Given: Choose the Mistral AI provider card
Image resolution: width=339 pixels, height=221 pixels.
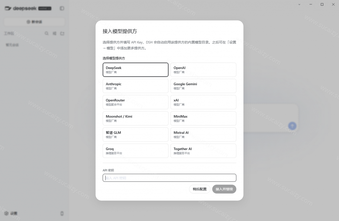Looking at the screenshot, I should tap(203, 134).
